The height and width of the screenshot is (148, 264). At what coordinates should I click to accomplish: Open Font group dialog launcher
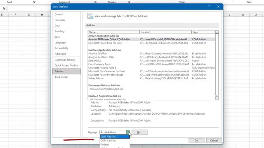coord(34,2)
